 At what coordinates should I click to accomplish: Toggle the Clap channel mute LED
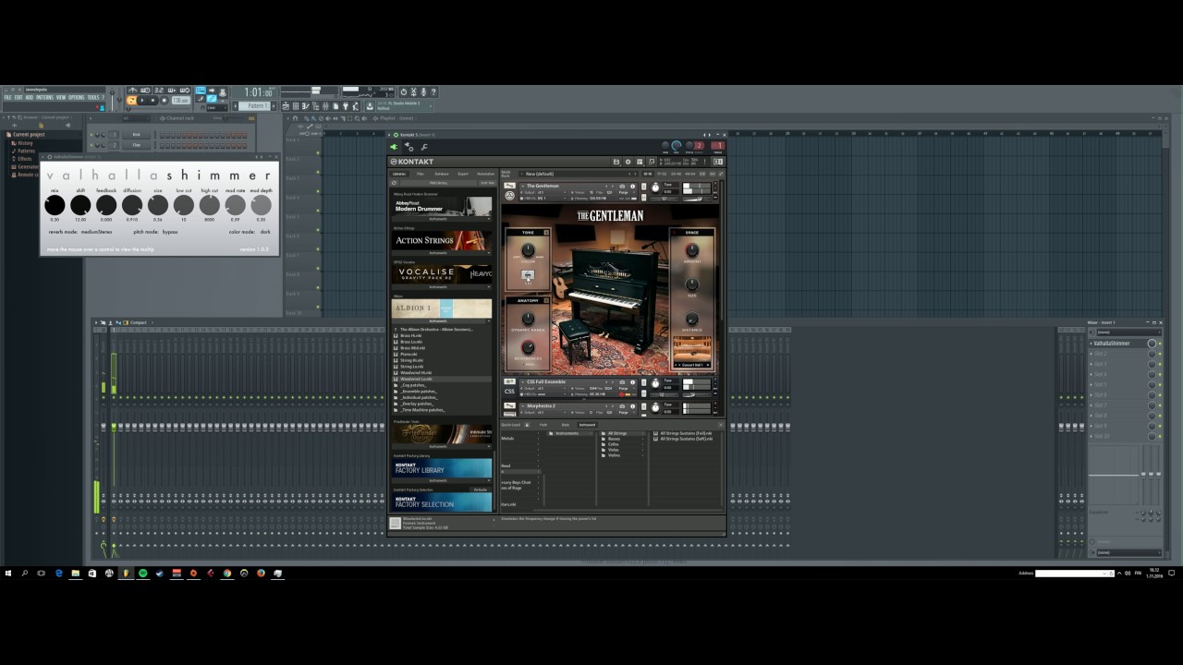pyautogui.click(x=91, y=145)
